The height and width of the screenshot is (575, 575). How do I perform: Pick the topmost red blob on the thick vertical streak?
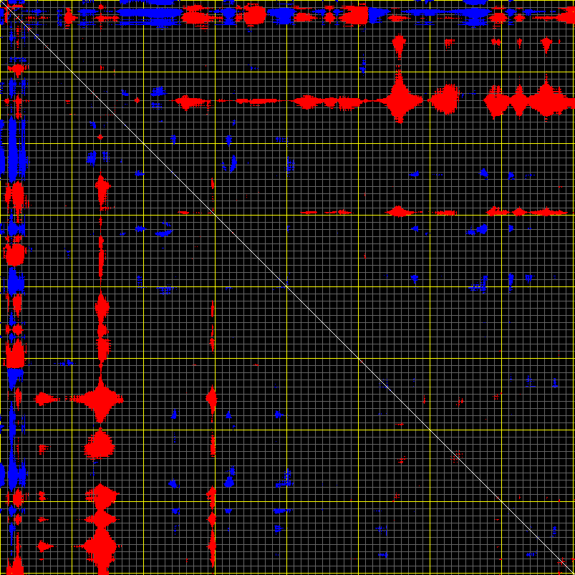point(101,188)
